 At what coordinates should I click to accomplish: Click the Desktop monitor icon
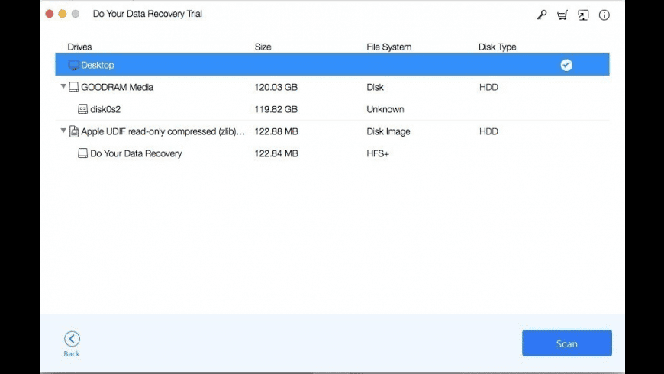[74, 65]
